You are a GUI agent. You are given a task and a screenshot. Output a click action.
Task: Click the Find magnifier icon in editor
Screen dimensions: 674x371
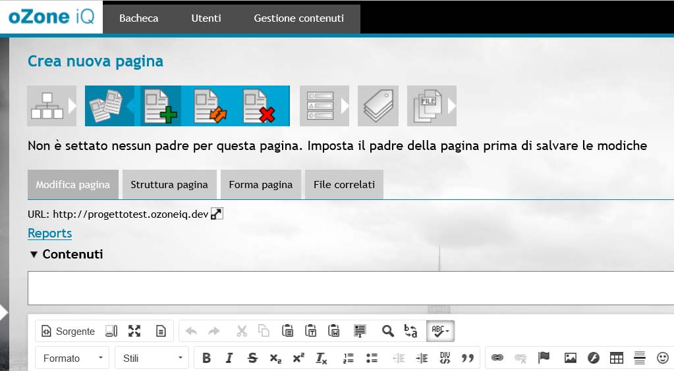click(388, 331)
